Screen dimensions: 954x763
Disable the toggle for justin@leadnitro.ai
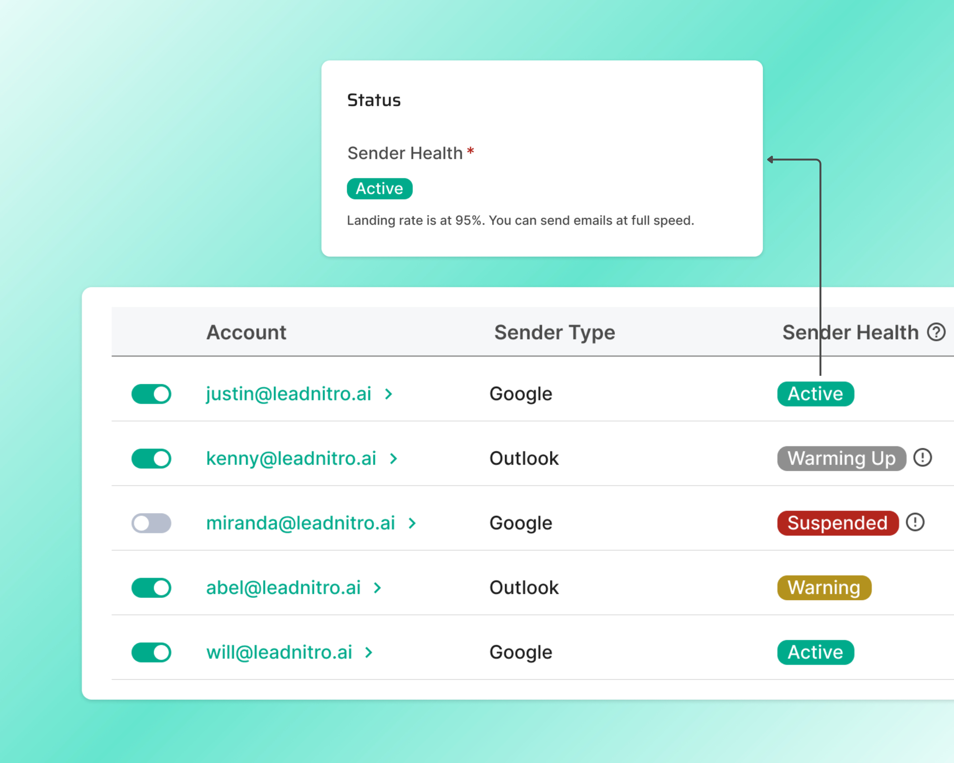151,394
